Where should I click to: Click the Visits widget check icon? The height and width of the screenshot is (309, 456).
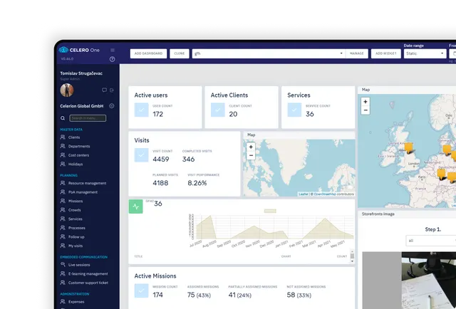click(141, 155)
